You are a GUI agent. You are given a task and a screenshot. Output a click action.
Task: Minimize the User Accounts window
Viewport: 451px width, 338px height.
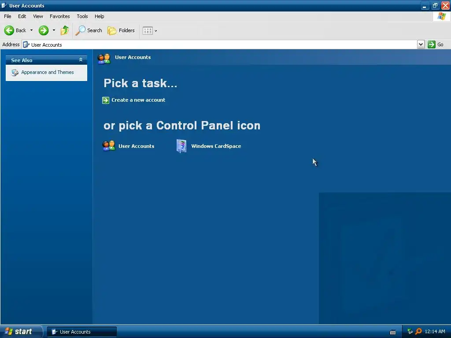[x=425, y=5]
